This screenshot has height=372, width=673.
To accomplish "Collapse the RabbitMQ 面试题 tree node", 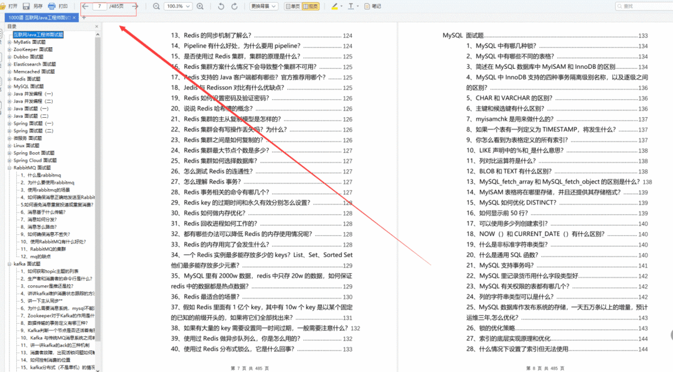I will point(9,168).
